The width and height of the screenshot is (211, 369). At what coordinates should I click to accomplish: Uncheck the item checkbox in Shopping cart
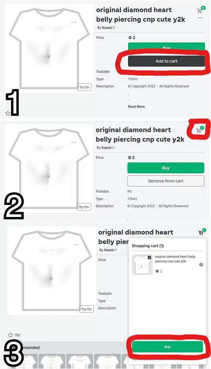[149, 257]
